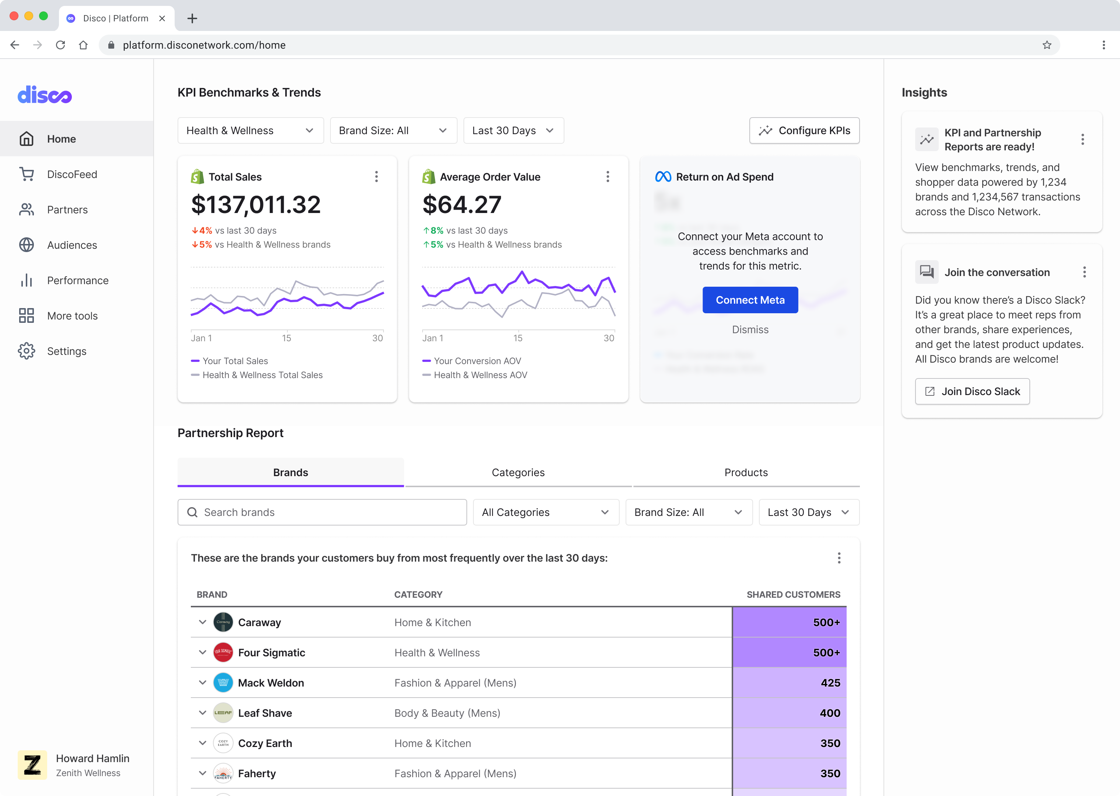Open the KPI Last 30 Days dropdown
The image size is (1120, 796).
tap(514, 130)
